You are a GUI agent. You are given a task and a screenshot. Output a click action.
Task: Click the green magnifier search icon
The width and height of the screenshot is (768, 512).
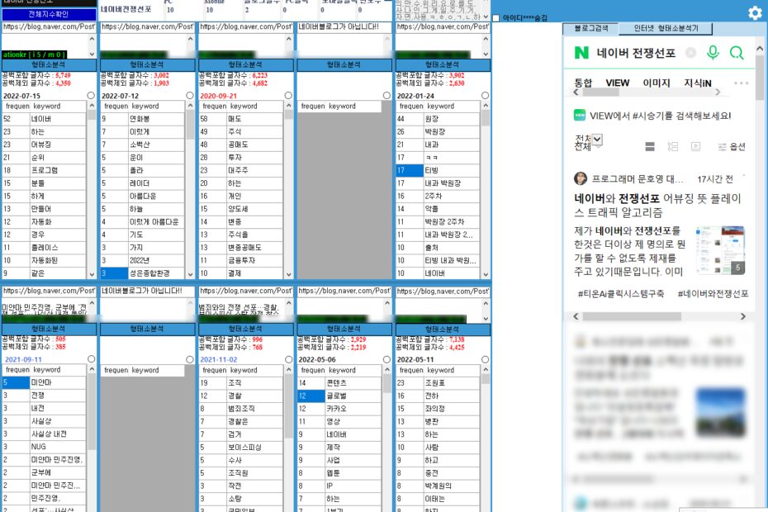(x=736, y=52)
